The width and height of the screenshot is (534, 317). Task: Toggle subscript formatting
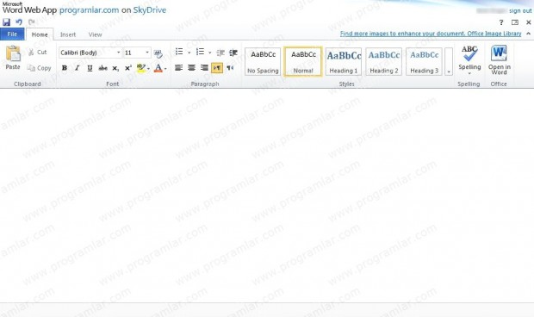(115, 68)
